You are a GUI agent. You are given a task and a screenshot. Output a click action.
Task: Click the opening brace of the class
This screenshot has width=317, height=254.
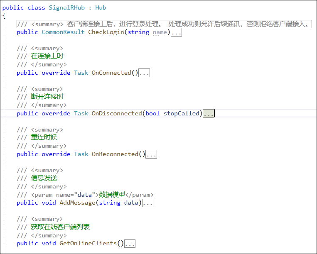tap(4, 15)
